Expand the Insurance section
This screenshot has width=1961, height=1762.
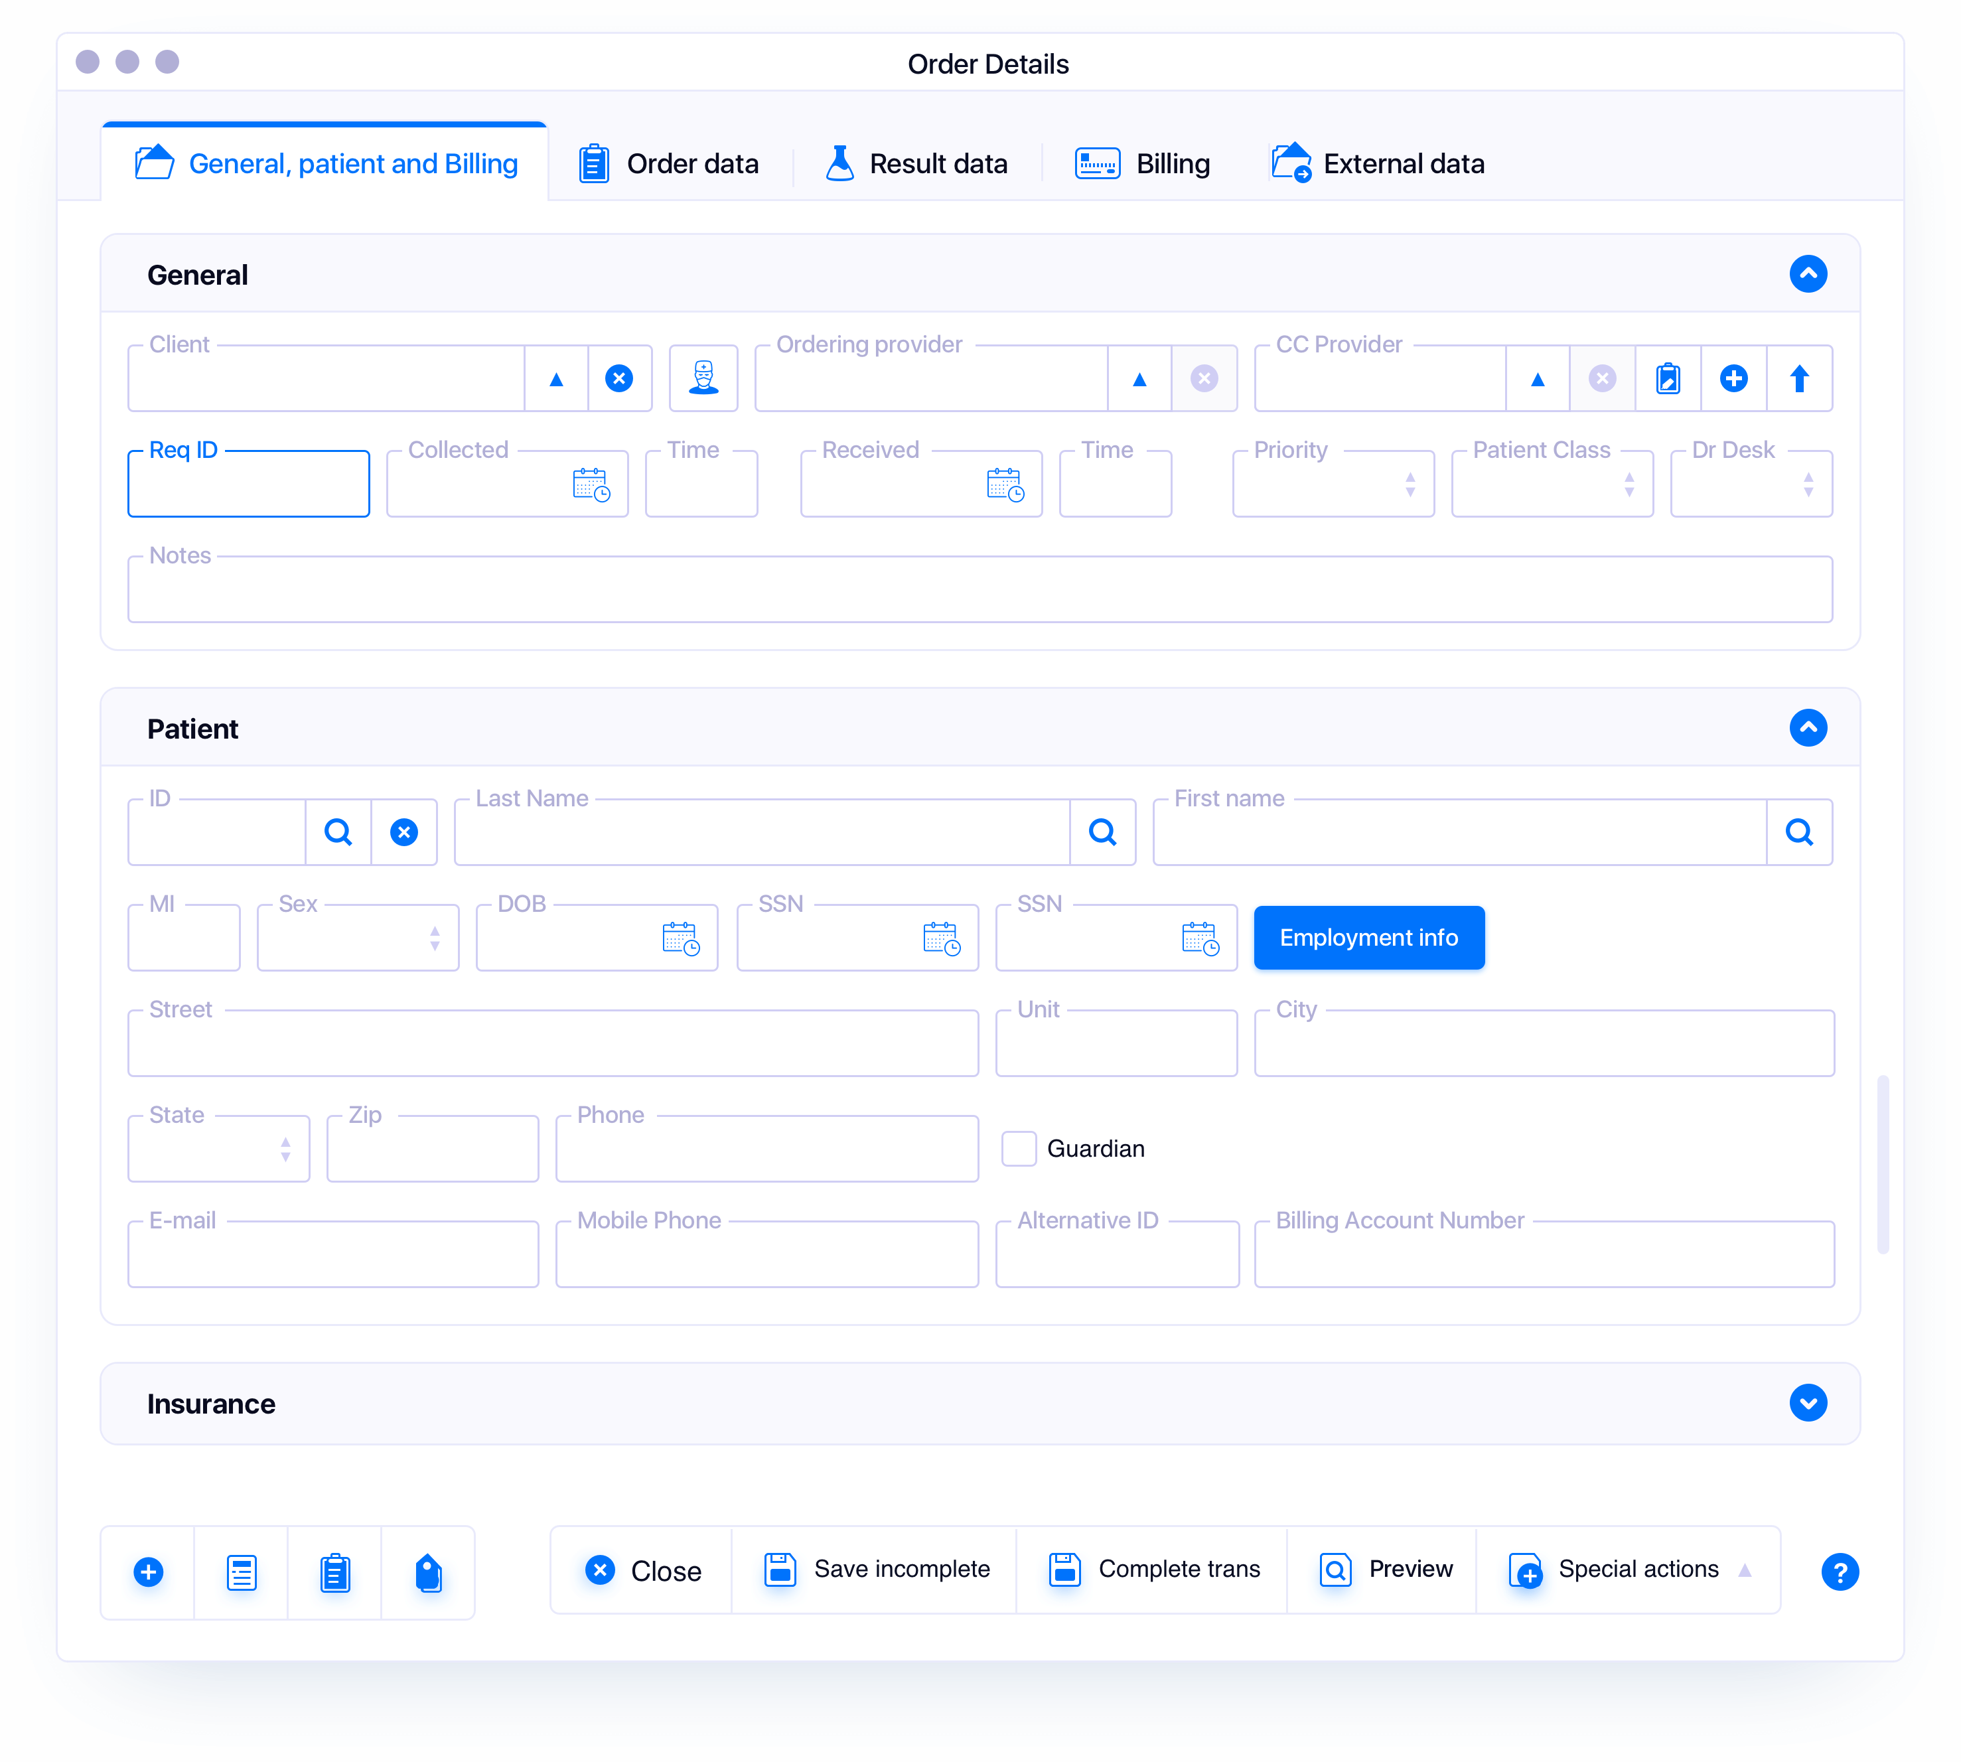point(1807,1403)
